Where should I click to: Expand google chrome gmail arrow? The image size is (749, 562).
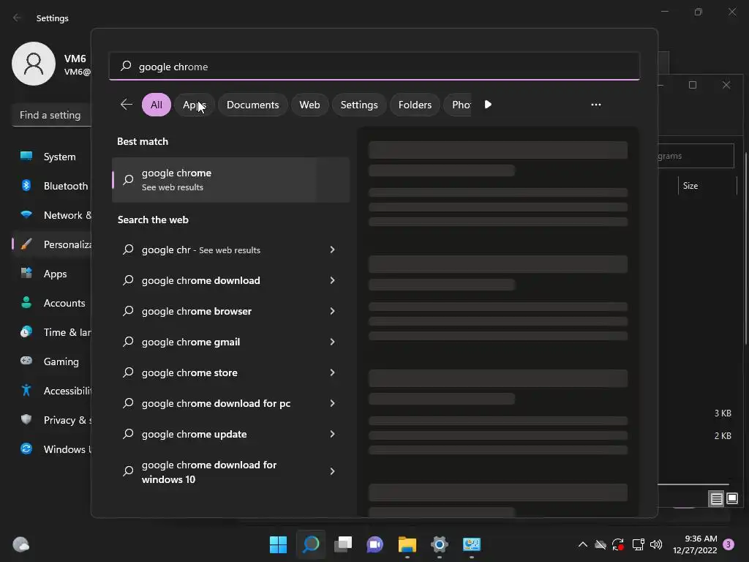(x=333, y=342)
